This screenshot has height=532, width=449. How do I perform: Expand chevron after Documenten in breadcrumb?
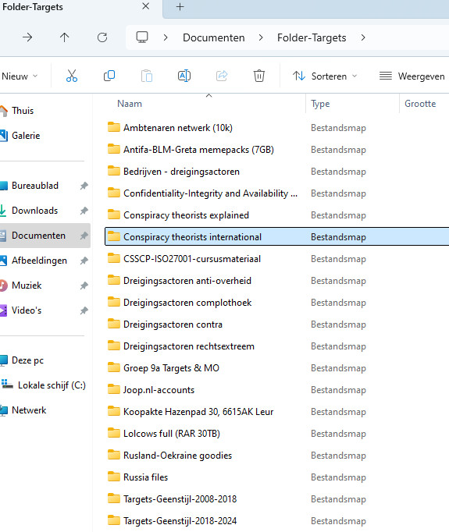pos(261,37)
